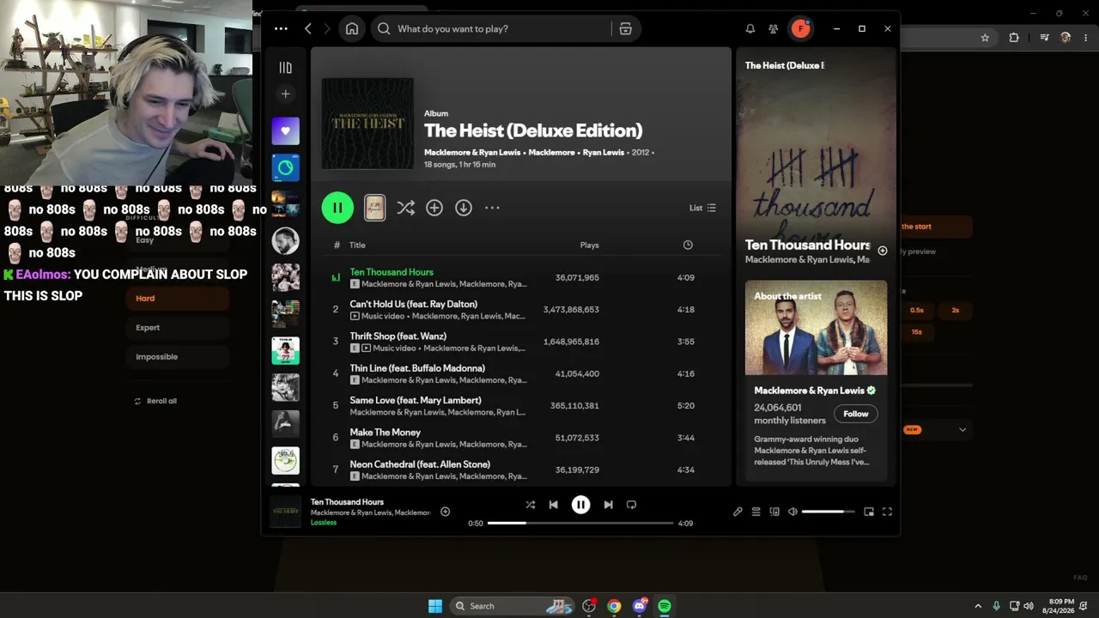Select Hard difficulty in background page

[x=178, y=298]
